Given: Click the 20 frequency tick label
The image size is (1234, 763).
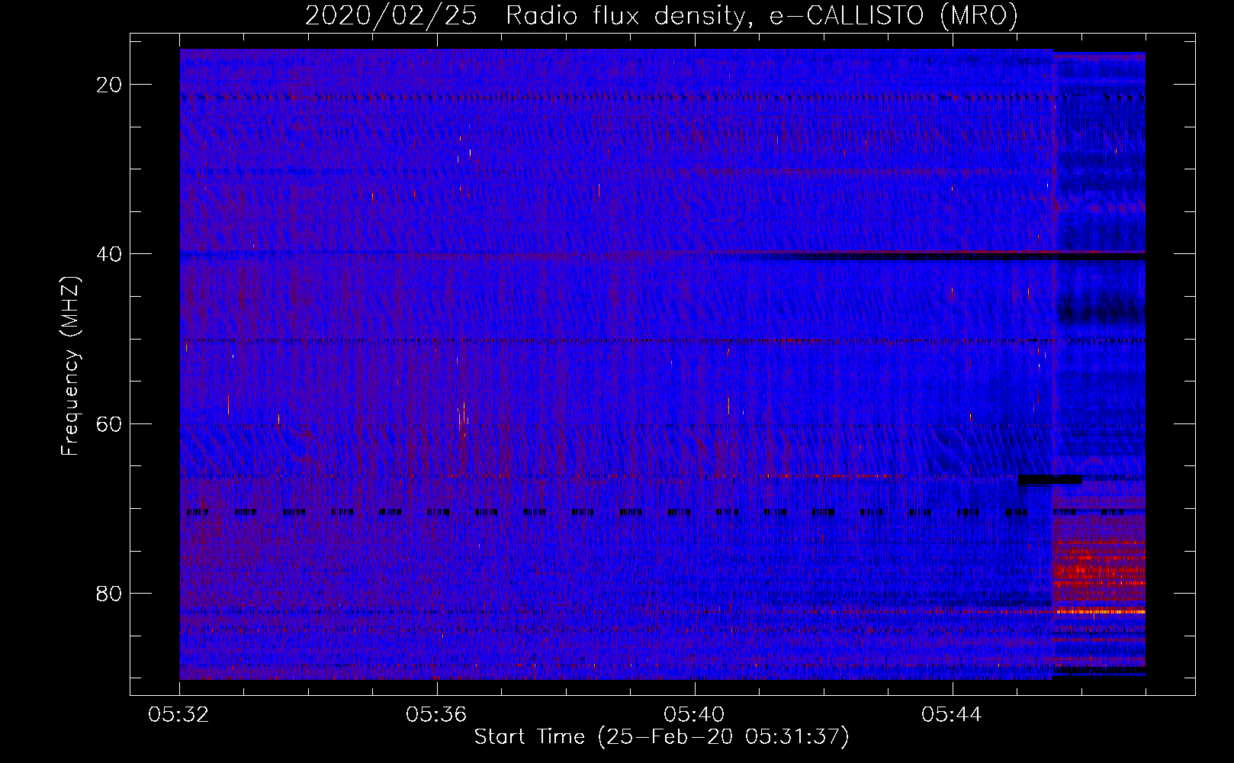Looking at the screenshot, I should coord(110,85).
